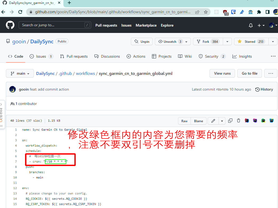This screenshot has width=278, height=208.
Task: Open commit f8bf69b link
Action: pyautogui.click(x=222, y=90)
